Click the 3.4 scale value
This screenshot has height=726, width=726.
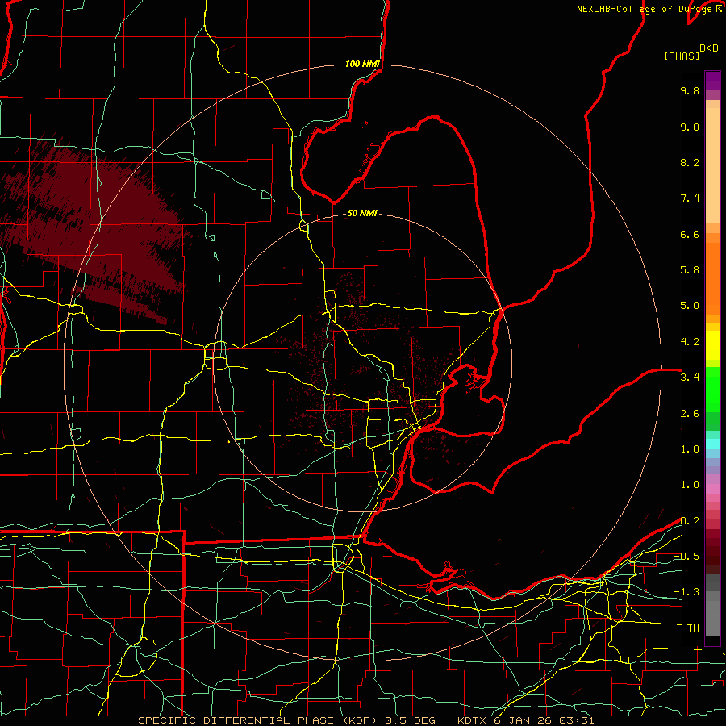(x=690, y=378)
